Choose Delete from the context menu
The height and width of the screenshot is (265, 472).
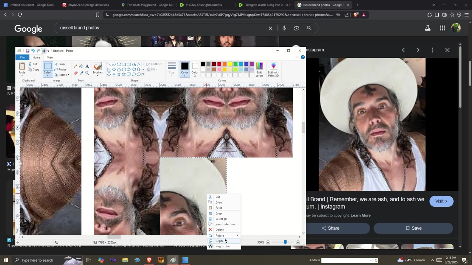tap(224, 230)
